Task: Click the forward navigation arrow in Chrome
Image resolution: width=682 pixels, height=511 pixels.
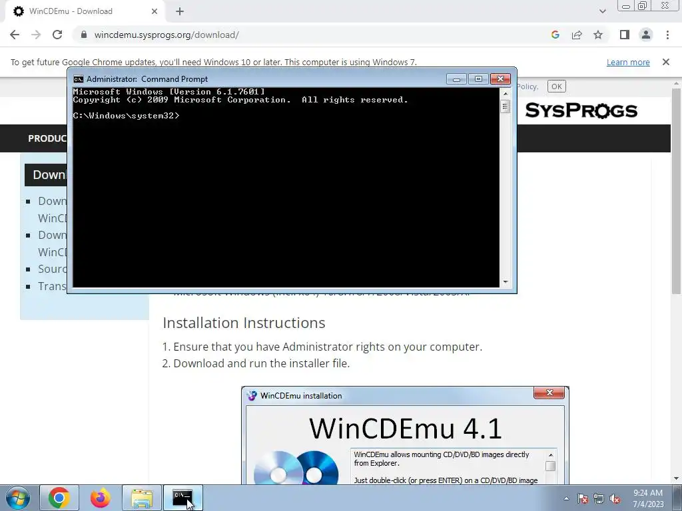Action: click(36, 35)
